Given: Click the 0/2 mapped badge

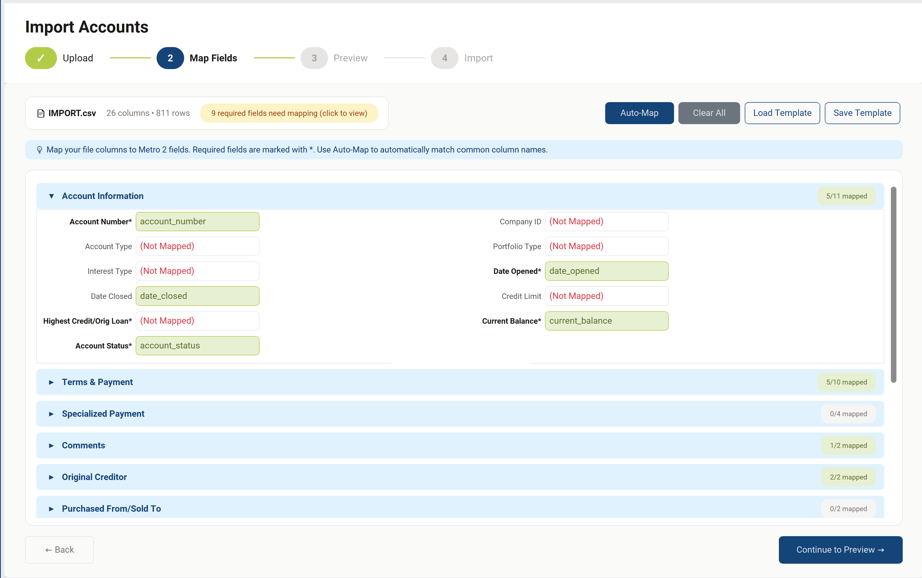Looking at the screenshot, I should coord(848,509).
